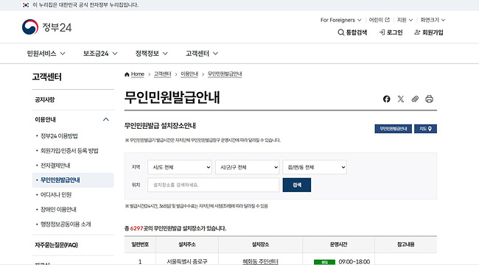Expand the 화면크기 dropdown
Viewport: 479px width, 265px height.
pyautogui.click(x=433, y=20)
